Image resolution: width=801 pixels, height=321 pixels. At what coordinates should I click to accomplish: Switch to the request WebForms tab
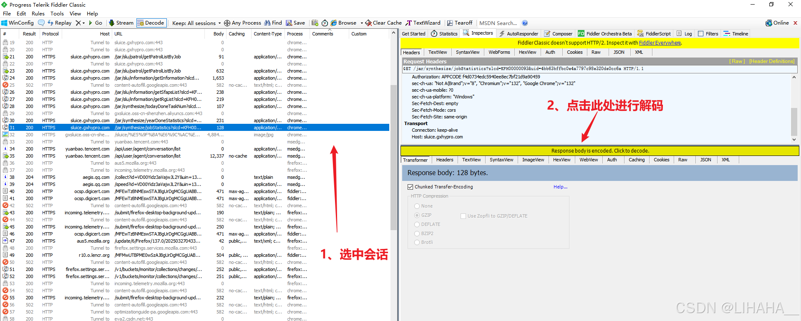click(x=499, y=52)
